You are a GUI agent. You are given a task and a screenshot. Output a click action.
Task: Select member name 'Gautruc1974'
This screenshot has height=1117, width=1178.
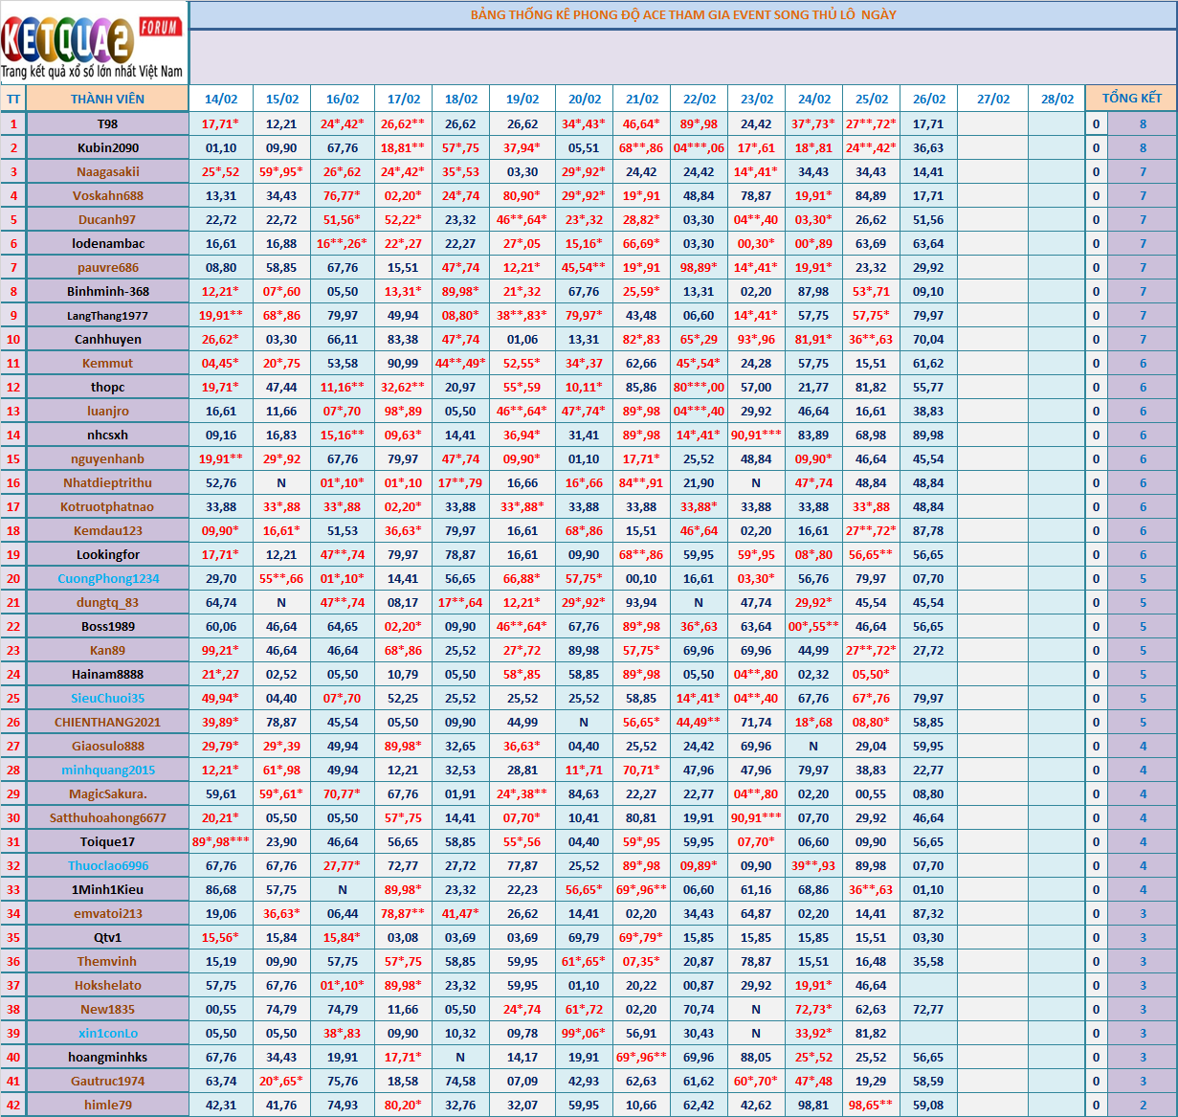point(107,1081)
